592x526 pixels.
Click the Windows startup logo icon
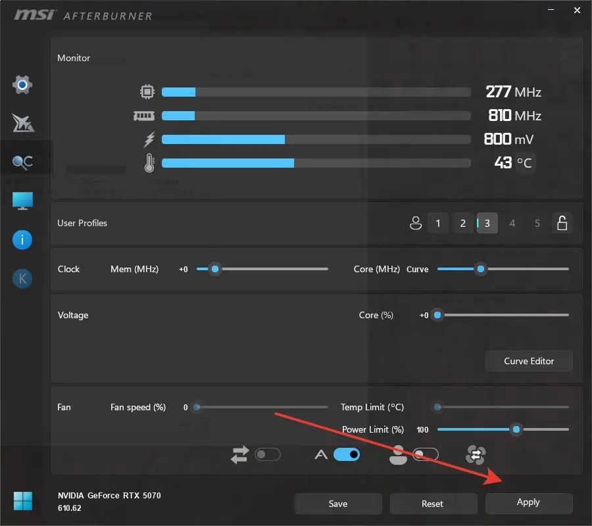(23, 501)
